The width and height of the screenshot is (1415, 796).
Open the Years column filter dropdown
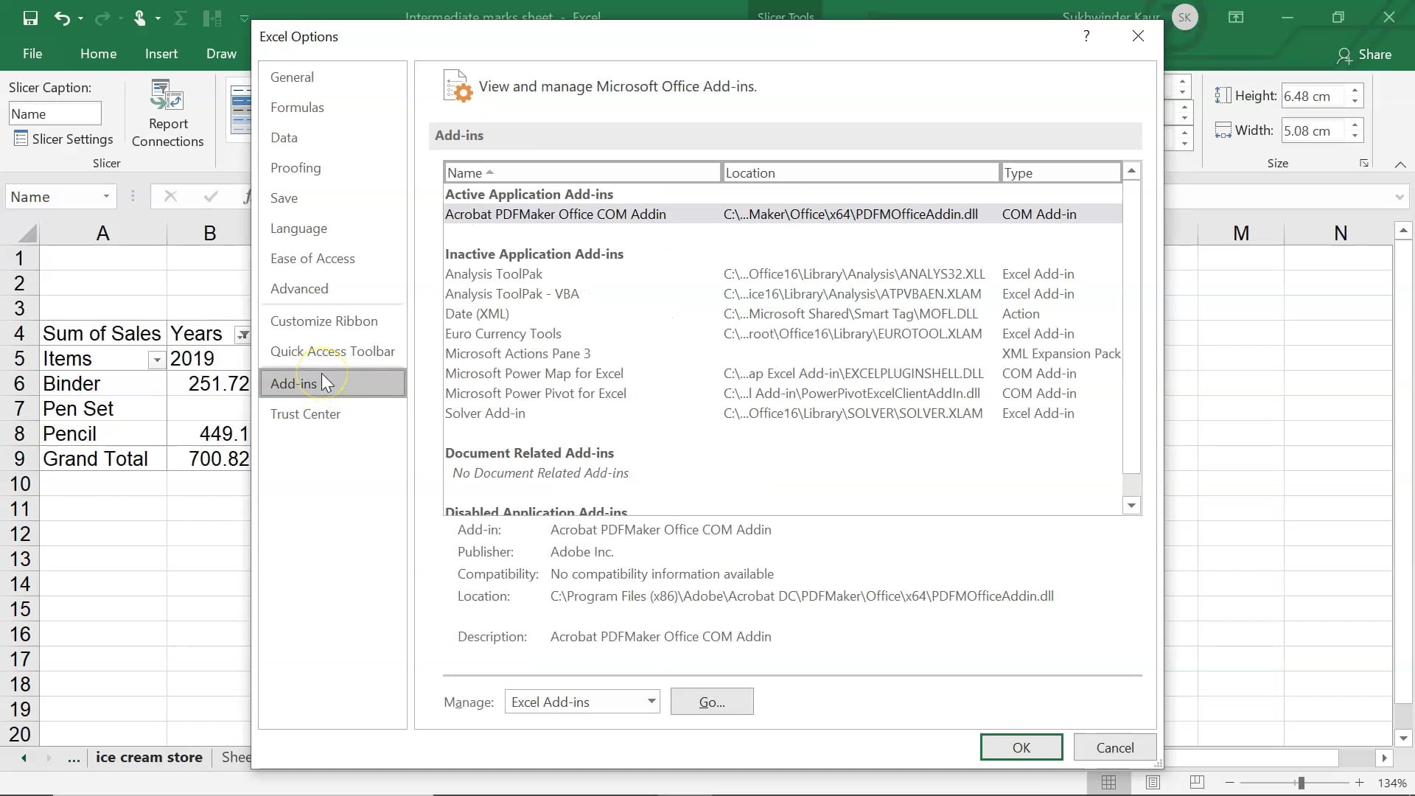coord(242,335)
